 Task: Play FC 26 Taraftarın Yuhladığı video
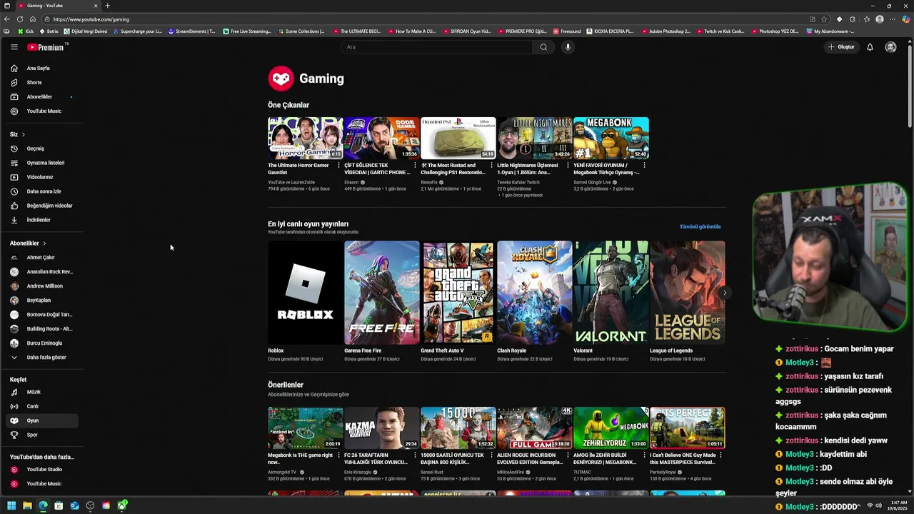pos(381,428)
